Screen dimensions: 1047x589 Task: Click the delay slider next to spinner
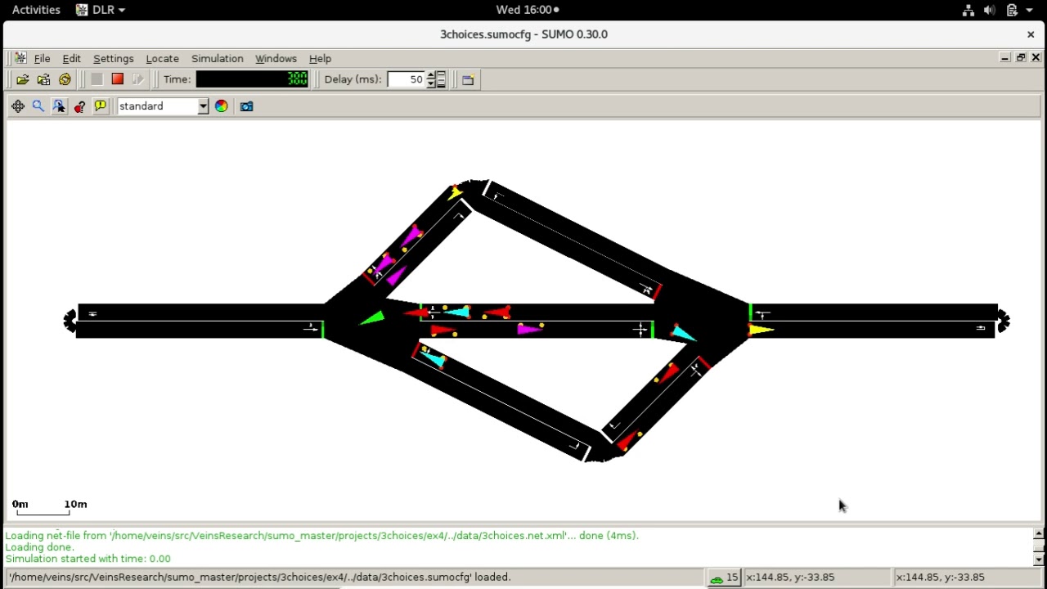tap(441, 79)
